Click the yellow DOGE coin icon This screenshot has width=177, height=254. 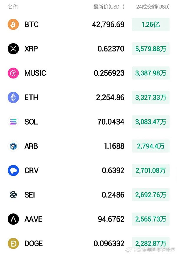pyautogui.click(x=13, y=243)
